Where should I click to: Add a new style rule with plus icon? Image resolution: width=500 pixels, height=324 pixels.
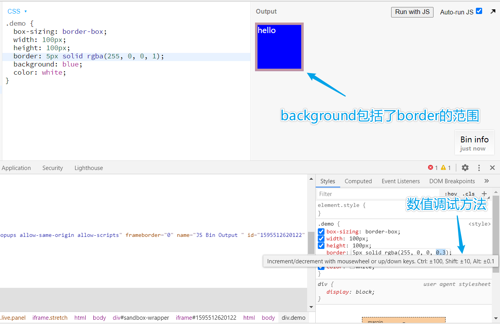tap(484, 194)
